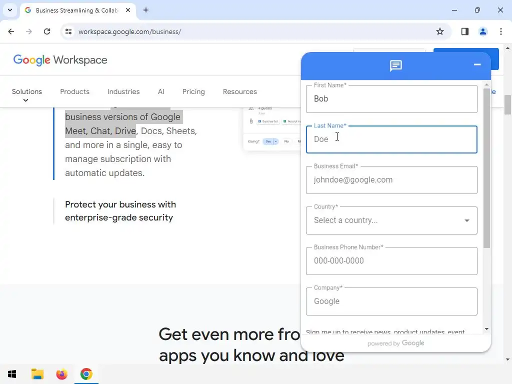
Task: Open the Resources menu item
Action: [x=240, y=92]
